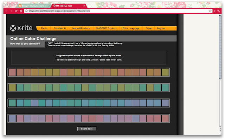
Task: Click the FACT color deficiency text line
Action: 85,43
